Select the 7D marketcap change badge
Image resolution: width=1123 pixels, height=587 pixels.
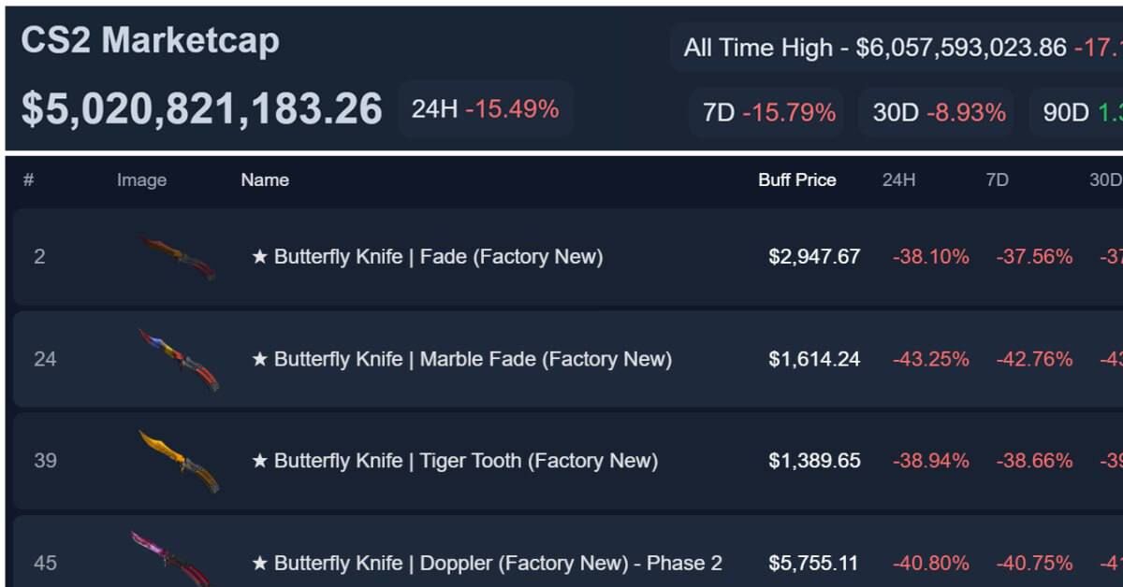click(768, 113)
